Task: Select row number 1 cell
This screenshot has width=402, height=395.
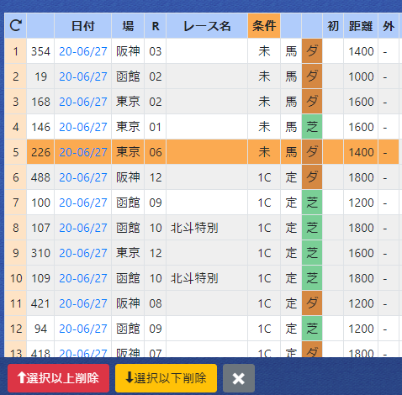Action: point(15,51)
